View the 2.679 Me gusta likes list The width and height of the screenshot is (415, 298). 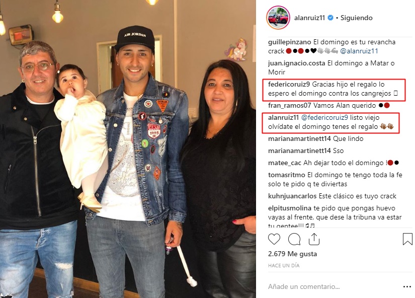[292, 254]
